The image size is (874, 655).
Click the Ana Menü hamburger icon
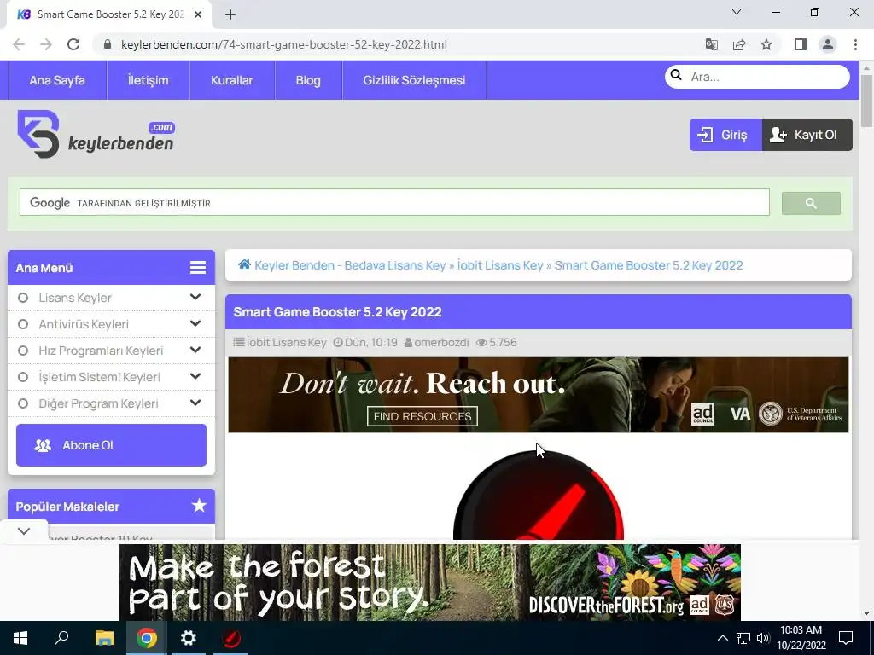coord(198,267)
